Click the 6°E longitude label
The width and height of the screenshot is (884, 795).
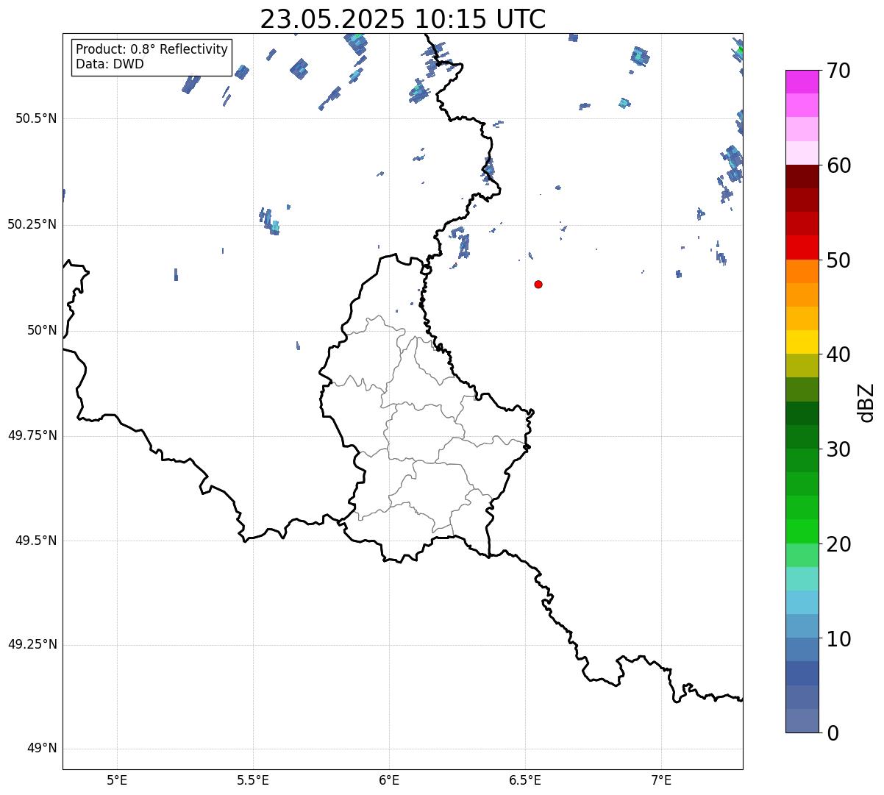(389, 780)
